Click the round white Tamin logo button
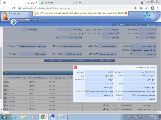Image resolution: width=161 pixels, height=120 pixels. (14, 22)
